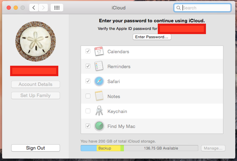This screenshot has height=161, width=237.
Task: Click the sand dollar profile picture
Action: pyautogui.click(x=36, y=41)
